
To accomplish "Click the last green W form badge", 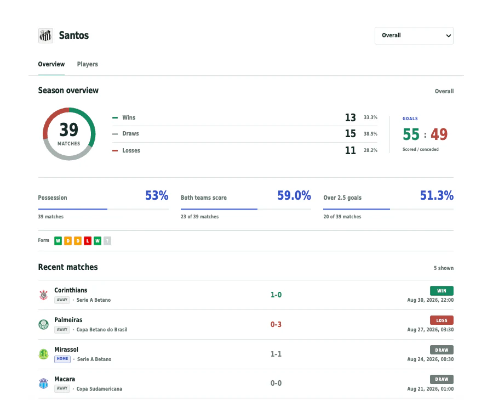I will coord(98,241).
